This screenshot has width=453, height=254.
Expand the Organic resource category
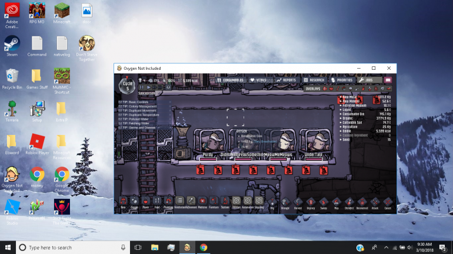point(365,118)
